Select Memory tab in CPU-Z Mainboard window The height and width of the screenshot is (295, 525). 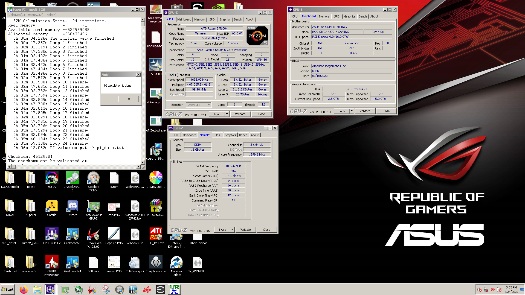324,16
